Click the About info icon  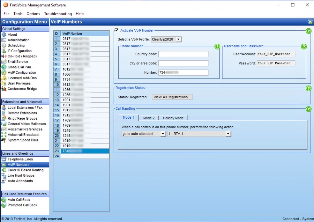coord(4,34)
